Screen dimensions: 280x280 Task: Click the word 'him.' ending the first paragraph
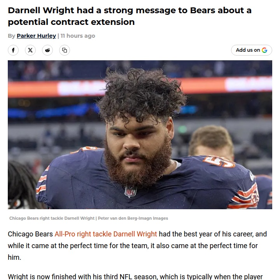[14, 257]
